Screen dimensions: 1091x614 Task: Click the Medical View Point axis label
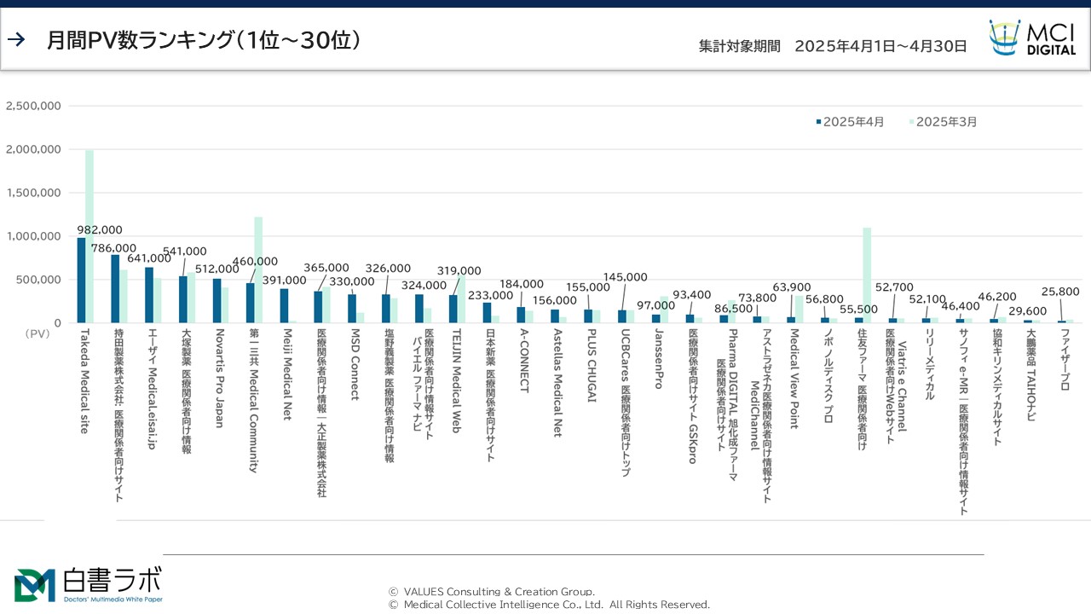click(793, 378)
